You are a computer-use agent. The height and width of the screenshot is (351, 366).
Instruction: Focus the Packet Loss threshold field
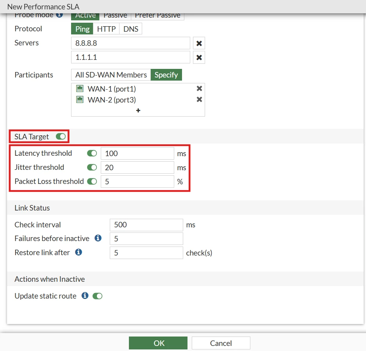(x=137, y=182)
